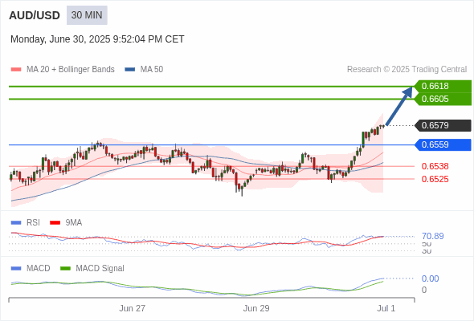Click the MA 50 blue legend swatch
The image size is (474, 321).
[x=130, y=70]
